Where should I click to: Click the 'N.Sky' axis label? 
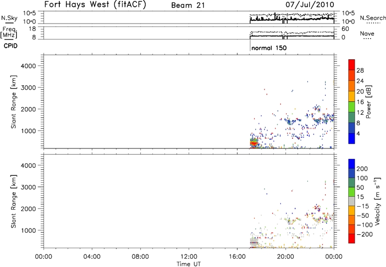click(9, 18)
